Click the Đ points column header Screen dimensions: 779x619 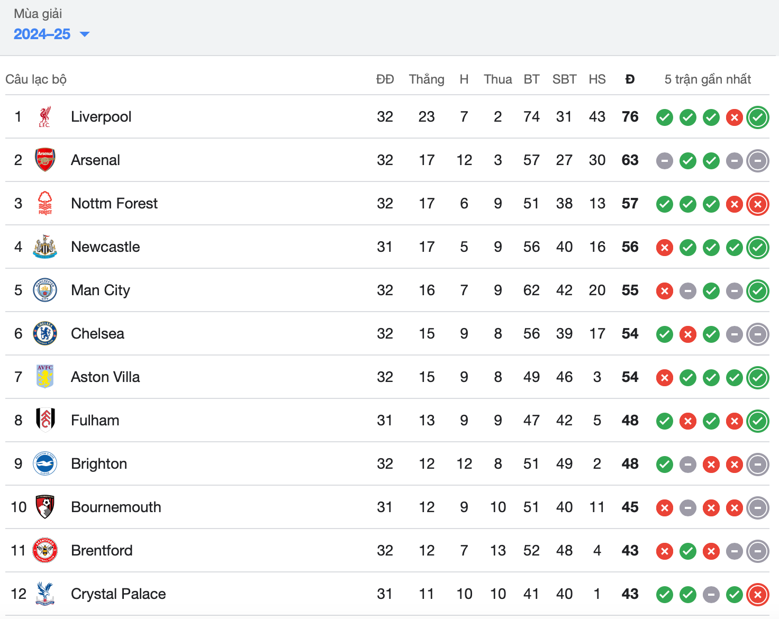(630, 79)
